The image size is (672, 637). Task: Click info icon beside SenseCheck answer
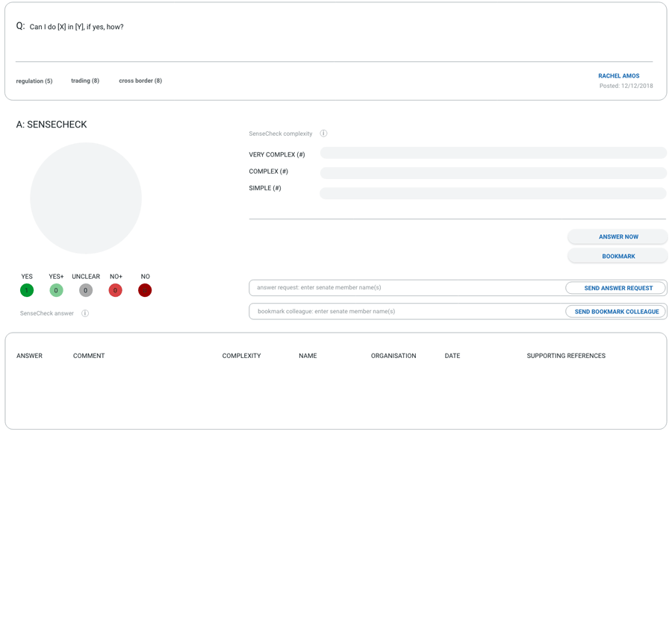click(x=85, y=313)
